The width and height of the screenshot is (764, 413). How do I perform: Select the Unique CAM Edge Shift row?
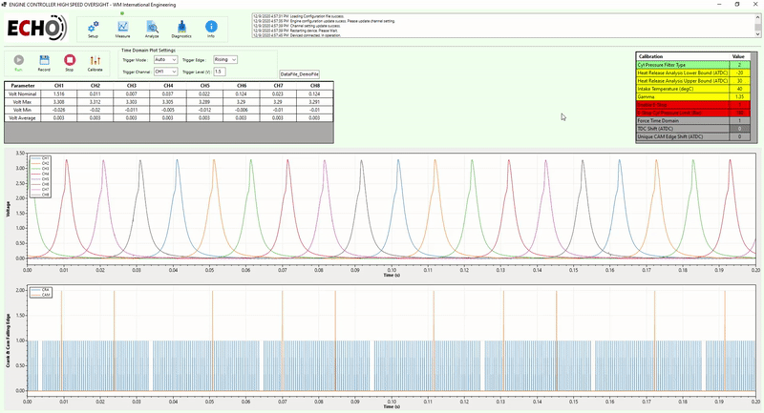point(693,136)
